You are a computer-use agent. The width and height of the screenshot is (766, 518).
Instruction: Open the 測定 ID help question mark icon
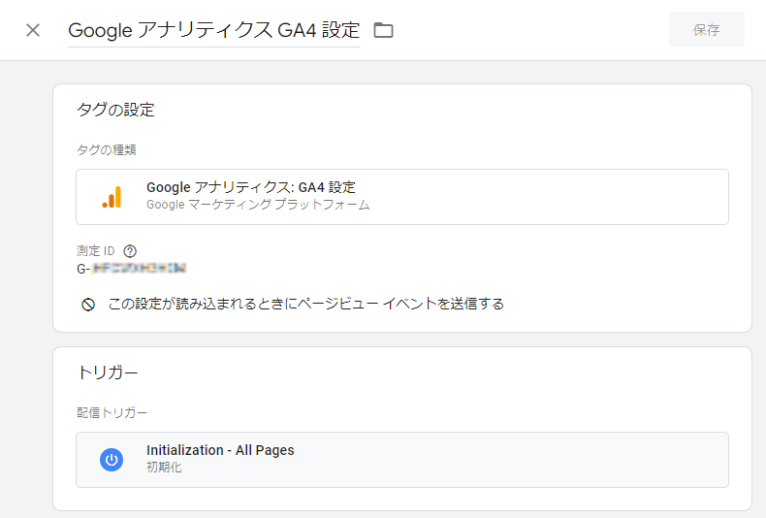(130, 251)
